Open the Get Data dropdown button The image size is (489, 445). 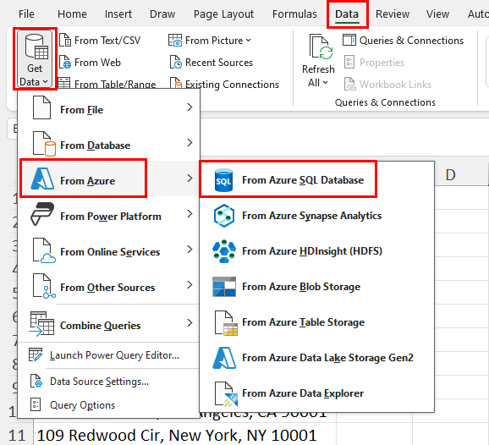coord(35,58)
